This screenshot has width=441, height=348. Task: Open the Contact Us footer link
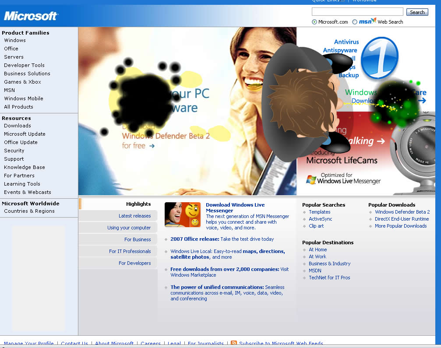click(74, 344)
